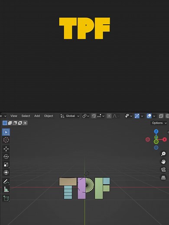Set selection mode to new selection
The height and width of the screenshot is (225, 169).
coord(5,123)
